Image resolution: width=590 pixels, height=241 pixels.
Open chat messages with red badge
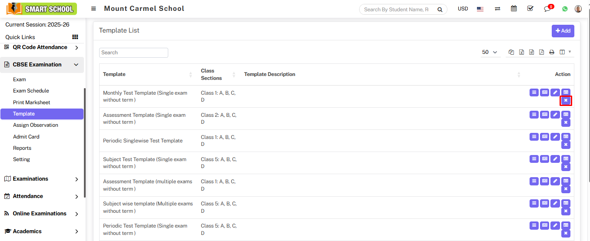pos(547,9)
